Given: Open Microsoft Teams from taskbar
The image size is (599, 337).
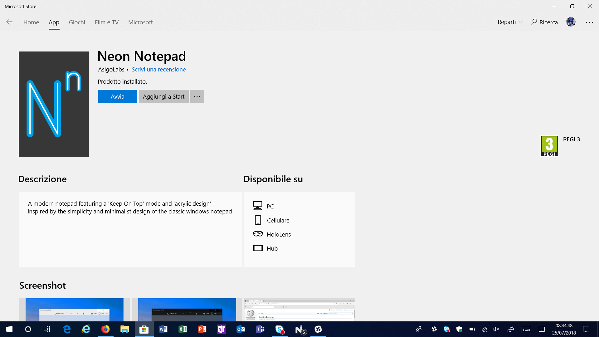Looking at the screenshot, I should [x=260, y=329].
